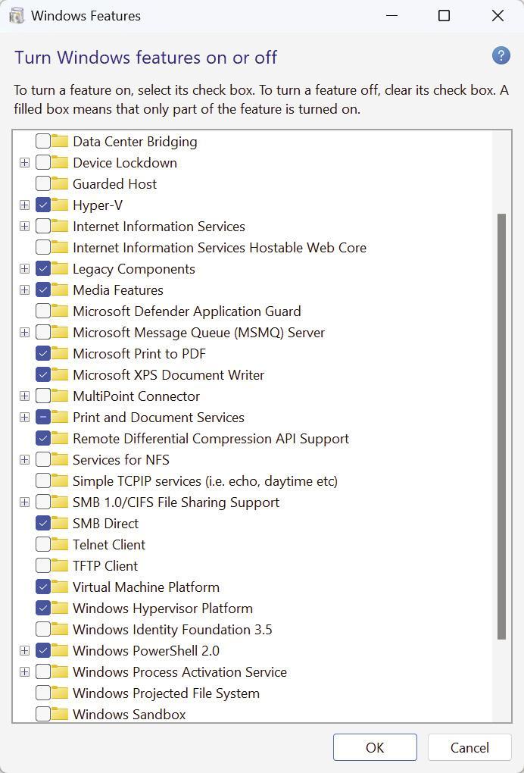Click the blue help question mark icon
Image resolution: width=524 pixels, height=773 pixels.
tap(501, 56)
